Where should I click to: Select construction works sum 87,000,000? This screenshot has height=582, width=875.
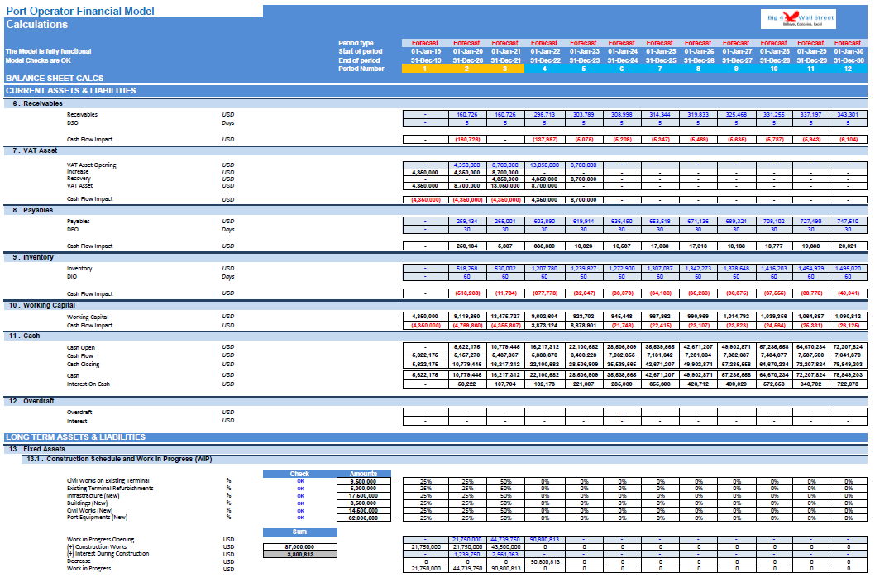click(299, 546)
